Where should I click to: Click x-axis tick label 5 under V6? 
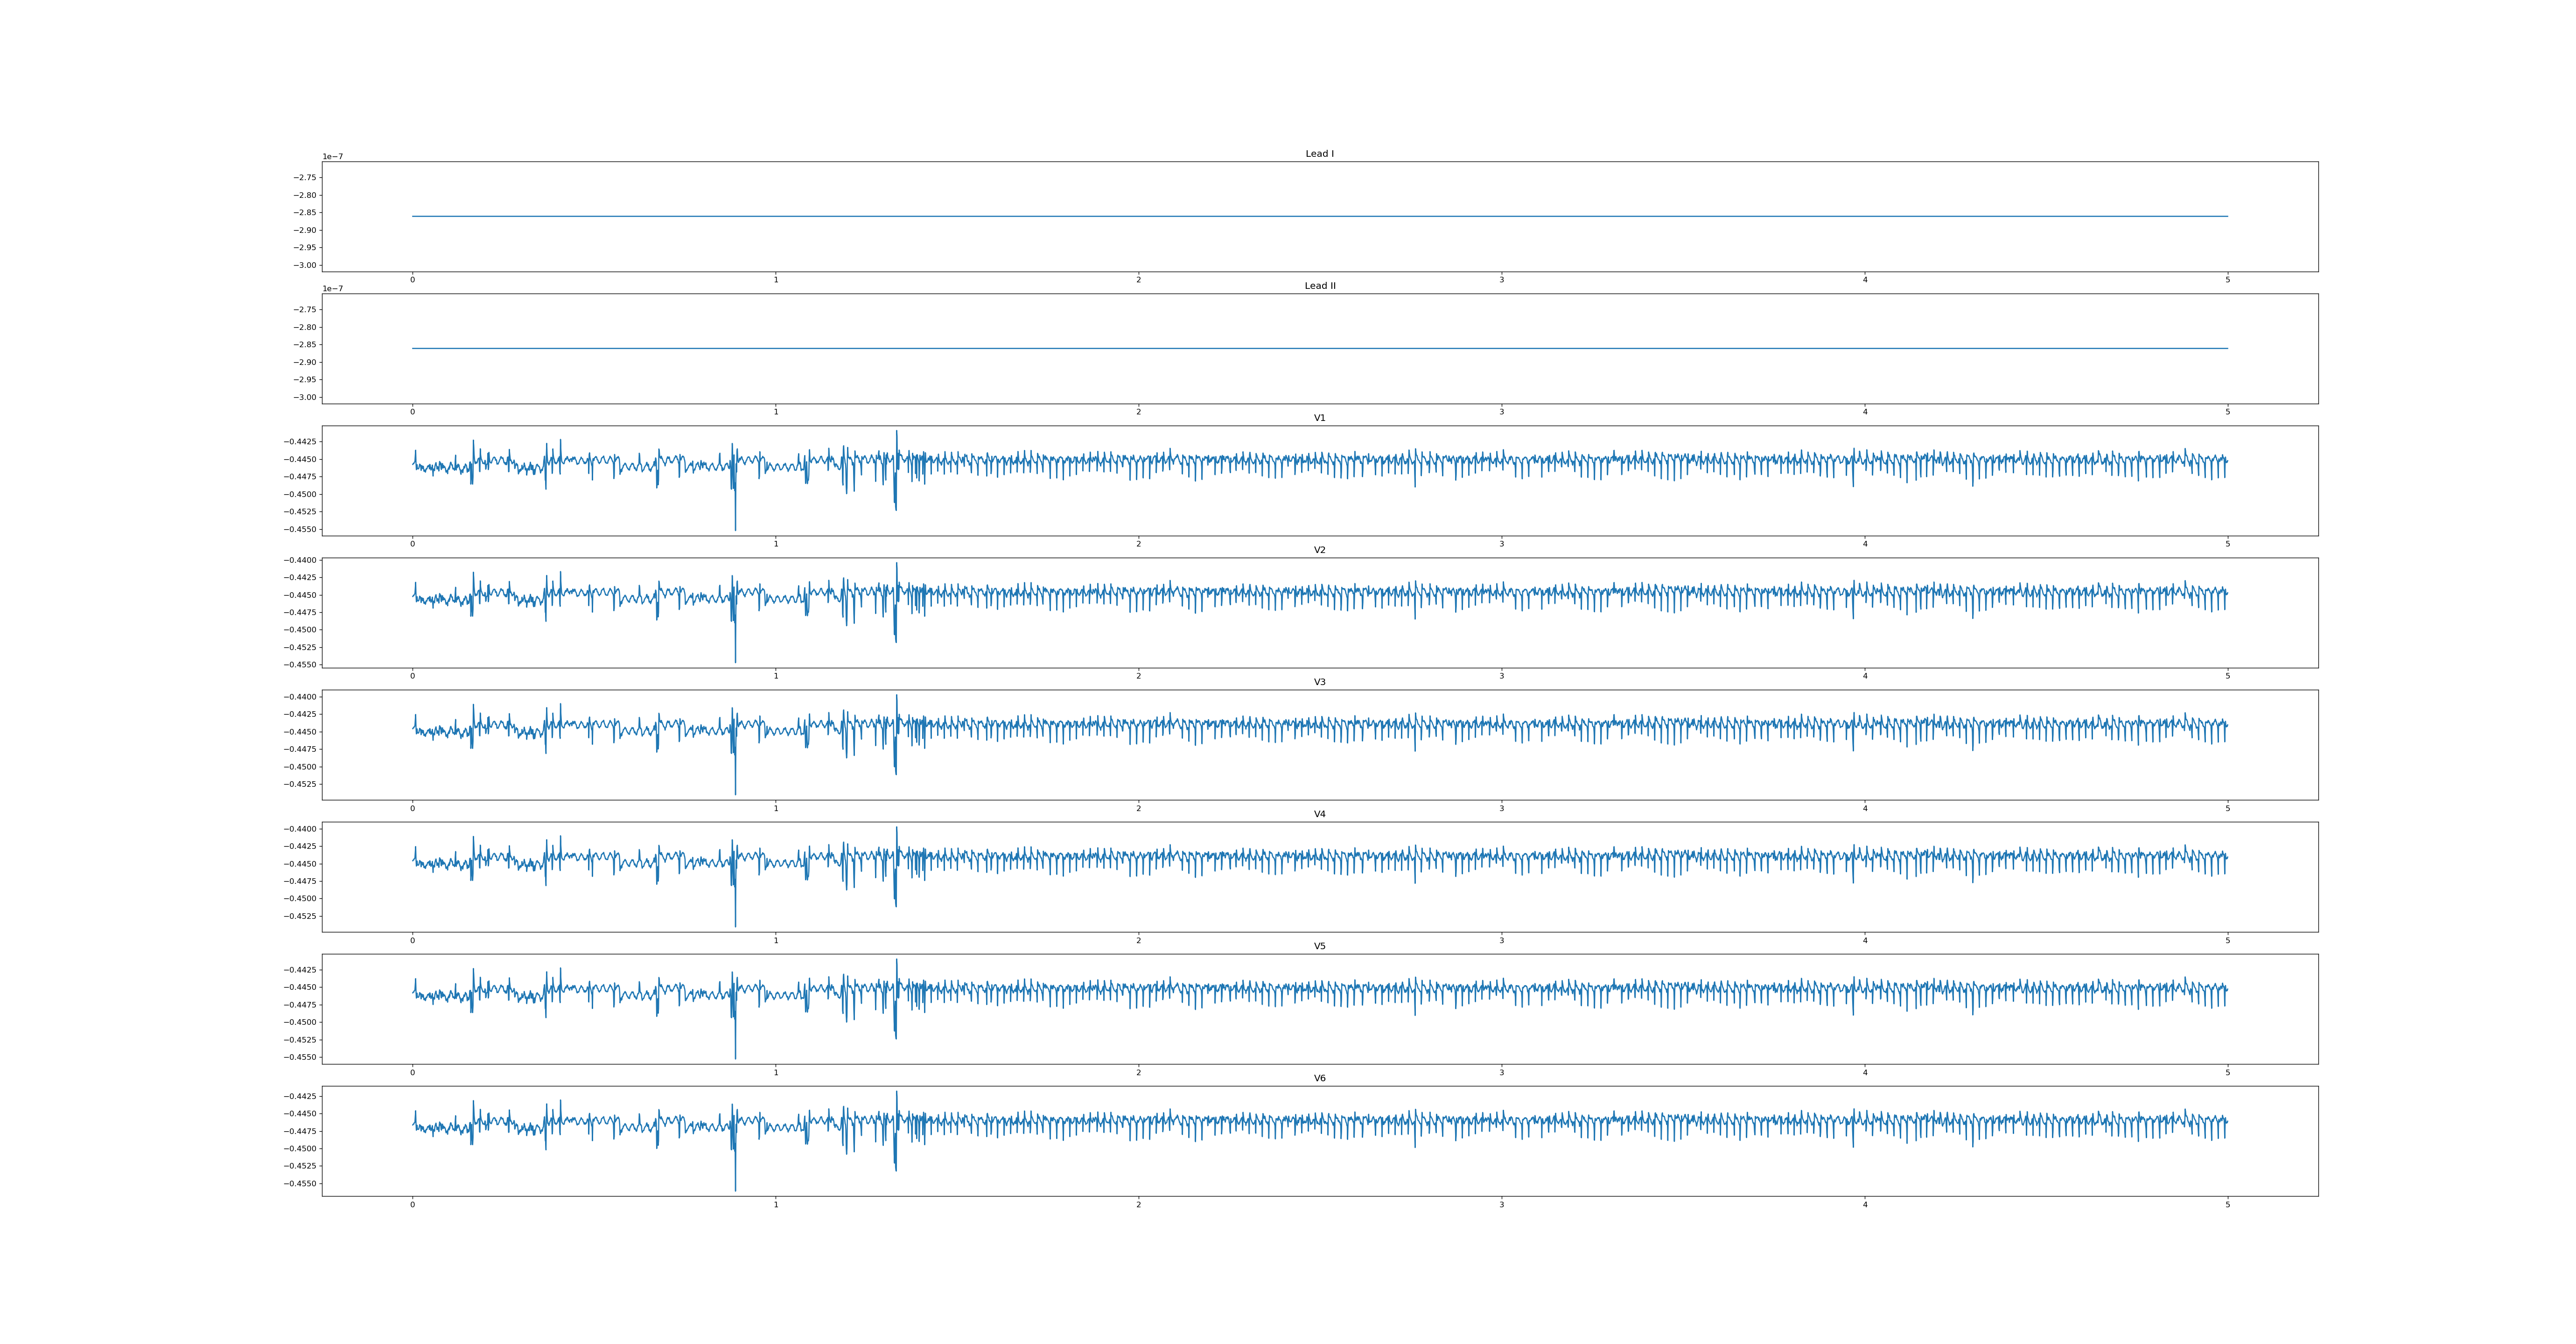(x=2227, y=1205)
